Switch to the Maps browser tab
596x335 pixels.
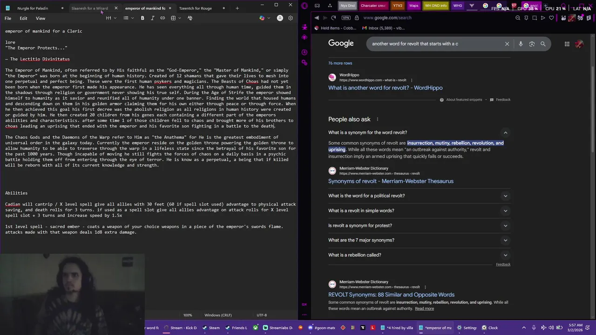[413, 6]
